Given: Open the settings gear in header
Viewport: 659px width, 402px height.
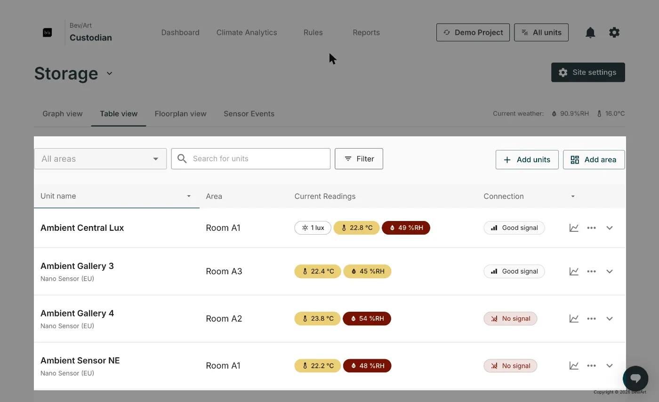Looking at the screenshot, I should (x=614, y=32).
